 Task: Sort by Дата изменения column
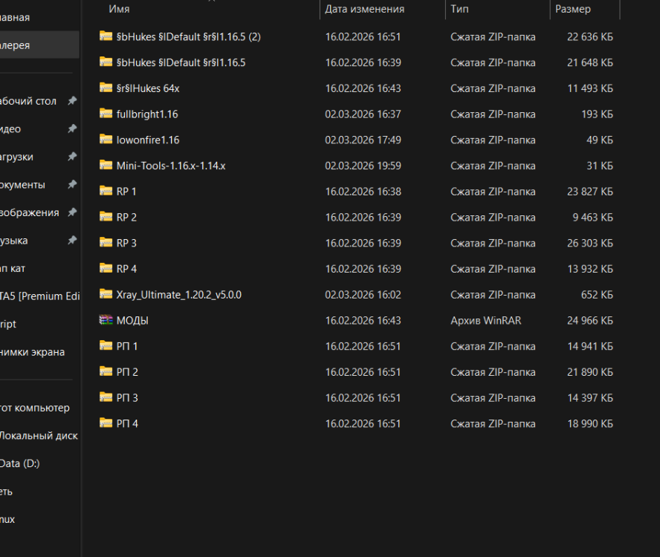pos(364,9)
